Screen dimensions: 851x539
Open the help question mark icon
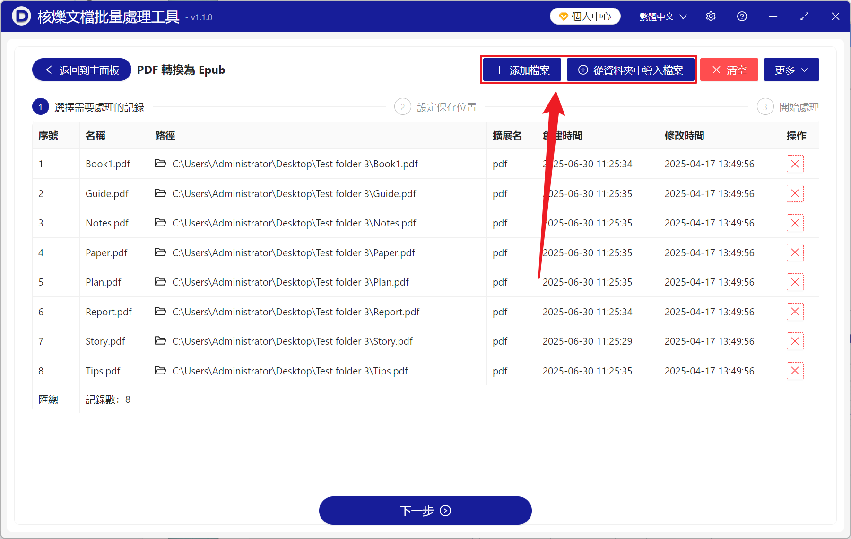[x=742, y=16]
